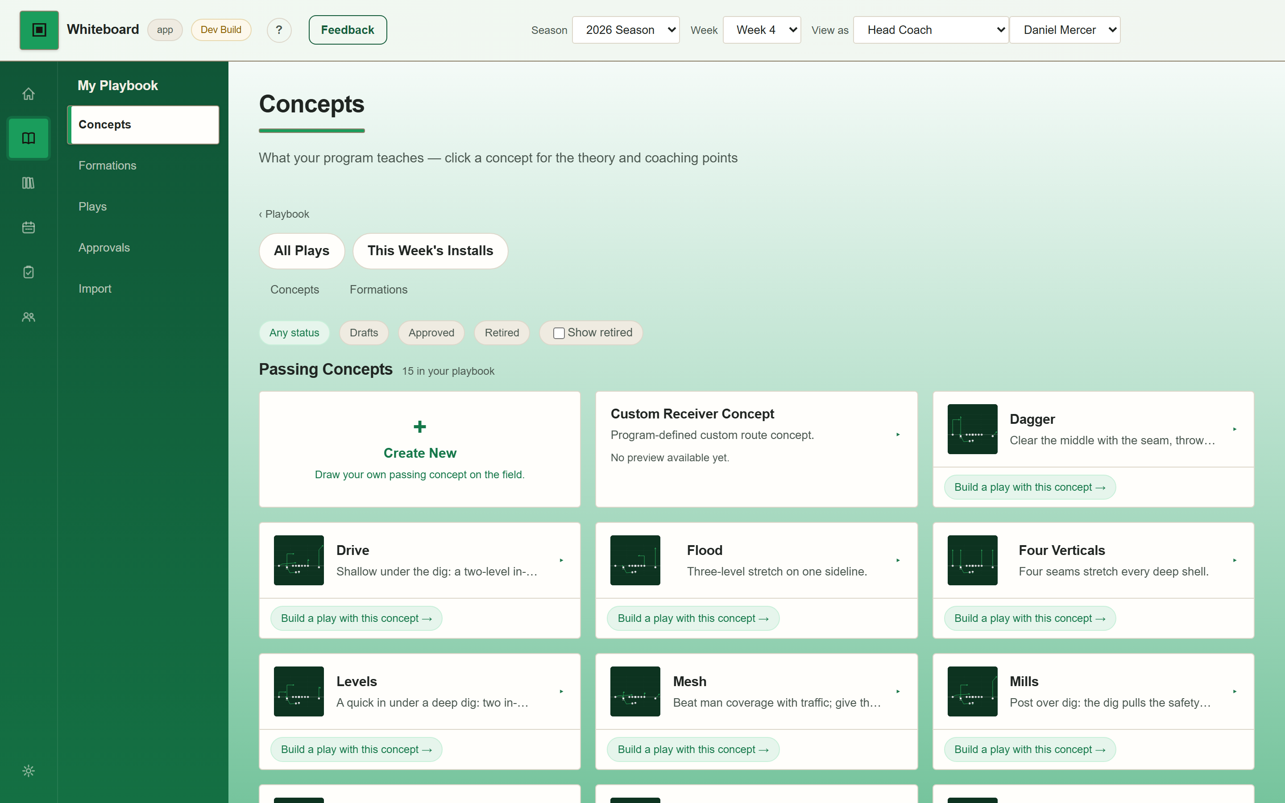This screenshot has width=1285, height=803.
Task: Click the Dev Build badge
Action: (221, 30)
